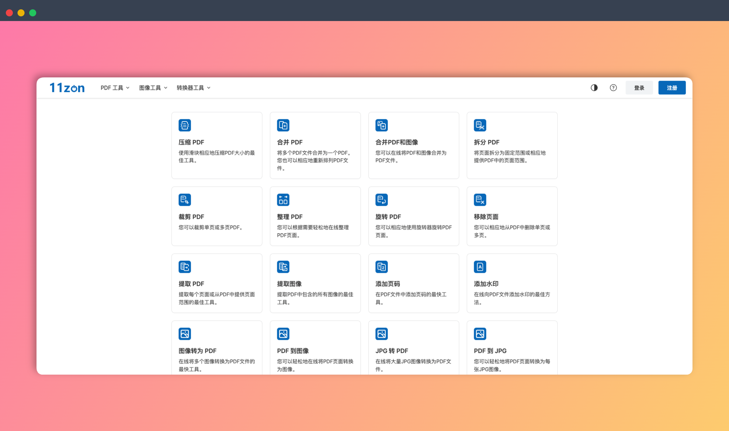Image resolution: width=729 pixels, height=431 pixels.
Task: Open the 合并PDF和图像 tool card
Action: point(413,145)
